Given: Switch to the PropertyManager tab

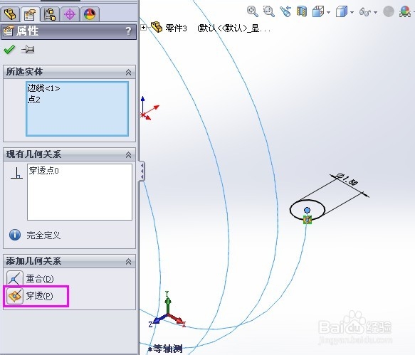Looking at the screenshot, I should (x=30, y=14).
